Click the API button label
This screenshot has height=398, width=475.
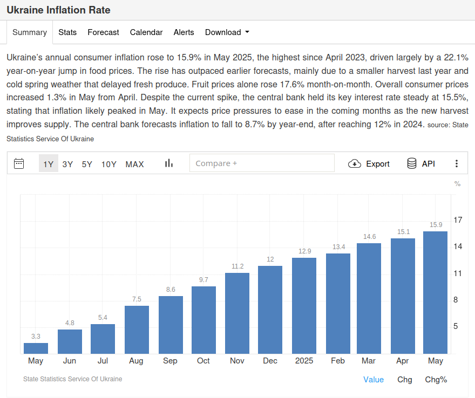pos(429,164)
